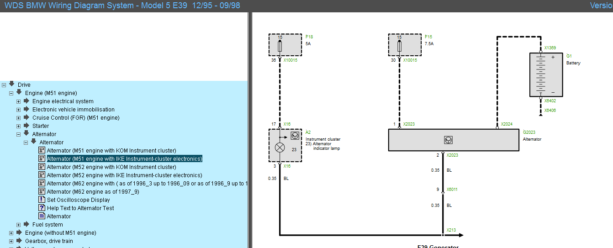Image resolution: width=613 pixels, height=248 pixels.
Task: Click connector label X213
Action: [451, 230]
